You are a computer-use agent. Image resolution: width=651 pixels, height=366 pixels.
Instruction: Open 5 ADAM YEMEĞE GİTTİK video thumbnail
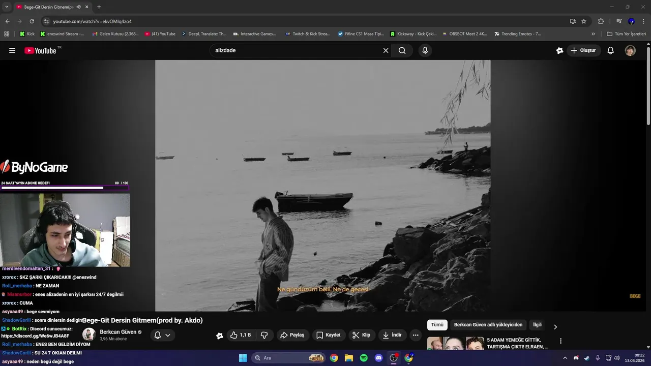[x=455, y=343]
